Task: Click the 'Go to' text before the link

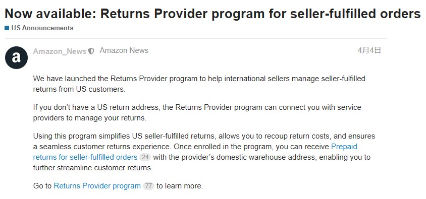Action: (x=42, y=186)
